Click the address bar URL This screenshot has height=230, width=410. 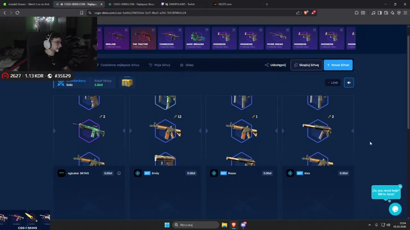(140, 13)
